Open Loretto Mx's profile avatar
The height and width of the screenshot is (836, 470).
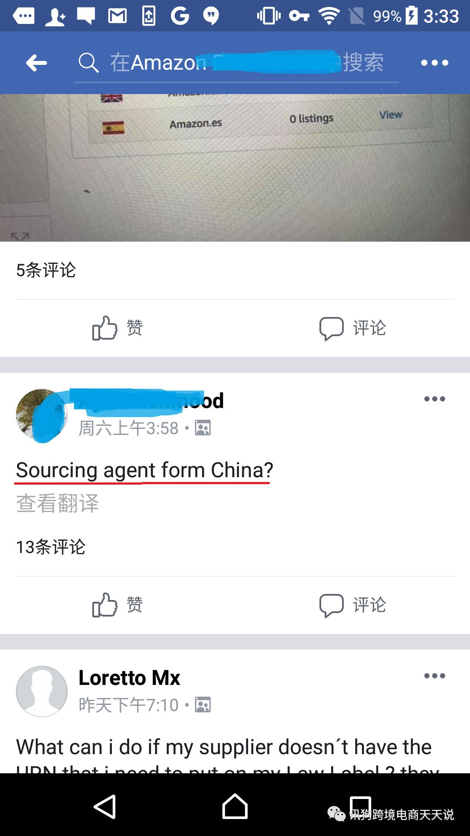(42, 691)
